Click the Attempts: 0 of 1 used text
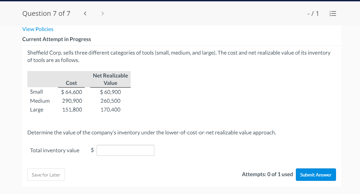 (267, 174)
